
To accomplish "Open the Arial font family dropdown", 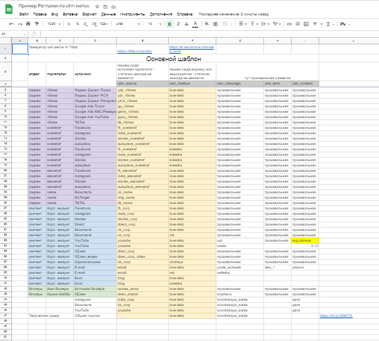I will click(x=128, y=24).
